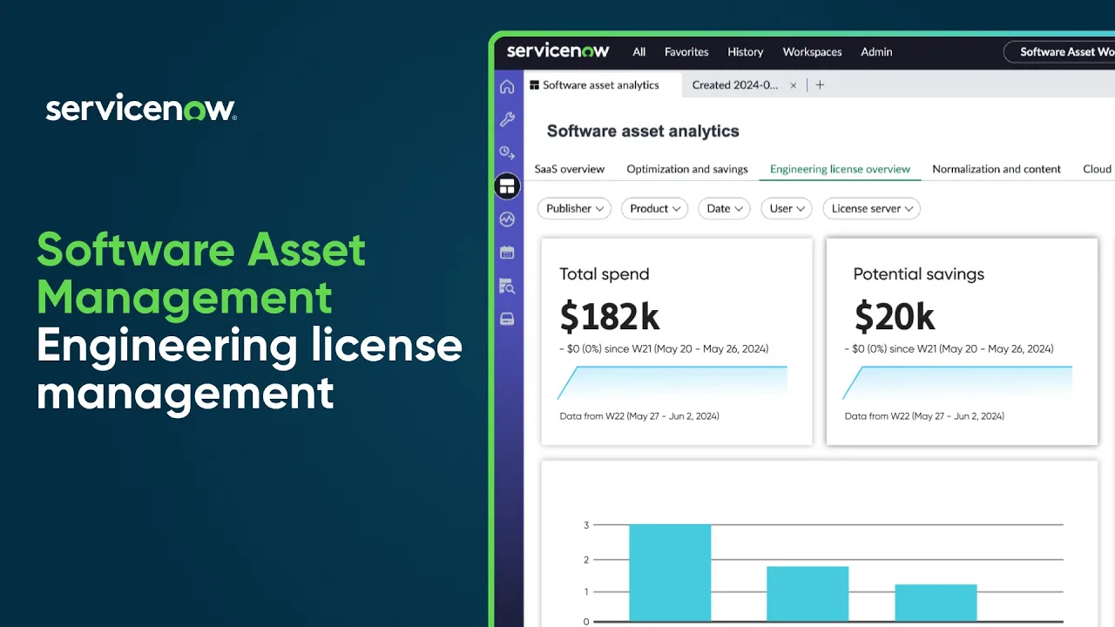Expand the Product filter dropdown
1115x627 pixels.
tap(654, 208)
